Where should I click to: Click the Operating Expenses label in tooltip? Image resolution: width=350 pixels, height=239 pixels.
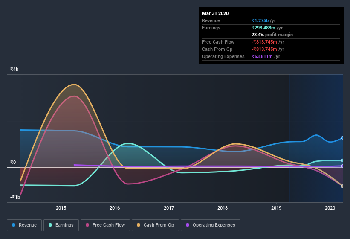(223, 56)
